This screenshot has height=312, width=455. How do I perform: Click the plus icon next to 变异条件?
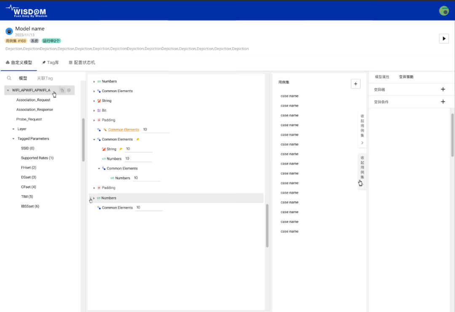point(443,102)
